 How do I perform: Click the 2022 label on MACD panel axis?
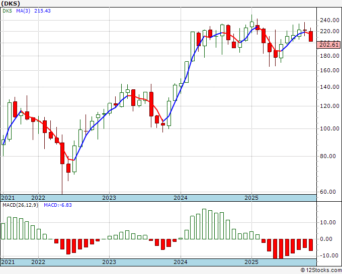38,262
